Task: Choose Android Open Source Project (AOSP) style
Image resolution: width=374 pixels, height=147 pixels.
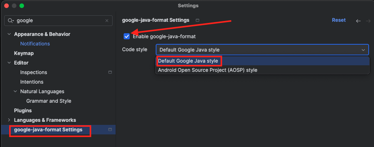Action: pyautogui.click(x=262, y=70)
